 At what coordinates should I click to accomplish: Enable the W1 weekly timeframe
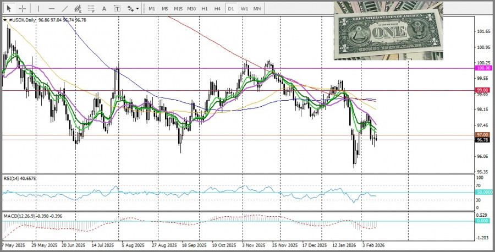point(244,9)
